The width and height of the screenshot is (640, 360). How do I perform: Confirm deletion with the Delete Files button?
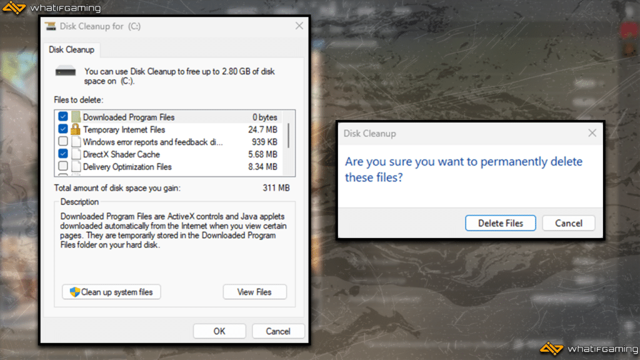click(501, 223)
